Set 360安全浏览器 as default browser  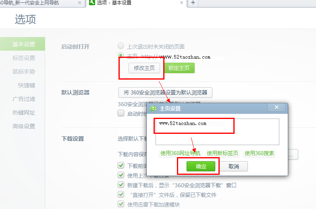pyautogui.click(x=165, y=92)
